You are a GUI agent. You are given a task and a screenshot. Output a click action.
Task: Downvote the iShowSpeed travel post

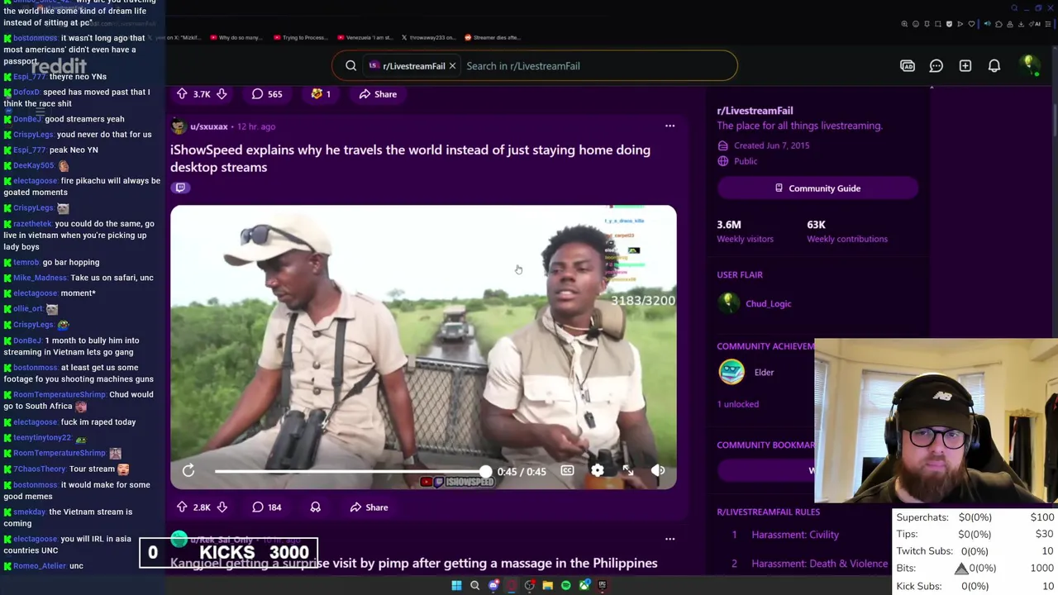222,507
